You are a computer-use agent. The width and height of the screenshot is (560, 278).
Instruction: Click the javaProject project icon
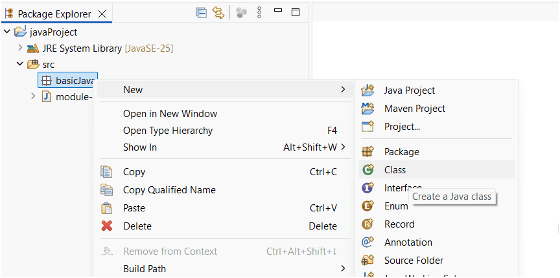tap(20, 32)
